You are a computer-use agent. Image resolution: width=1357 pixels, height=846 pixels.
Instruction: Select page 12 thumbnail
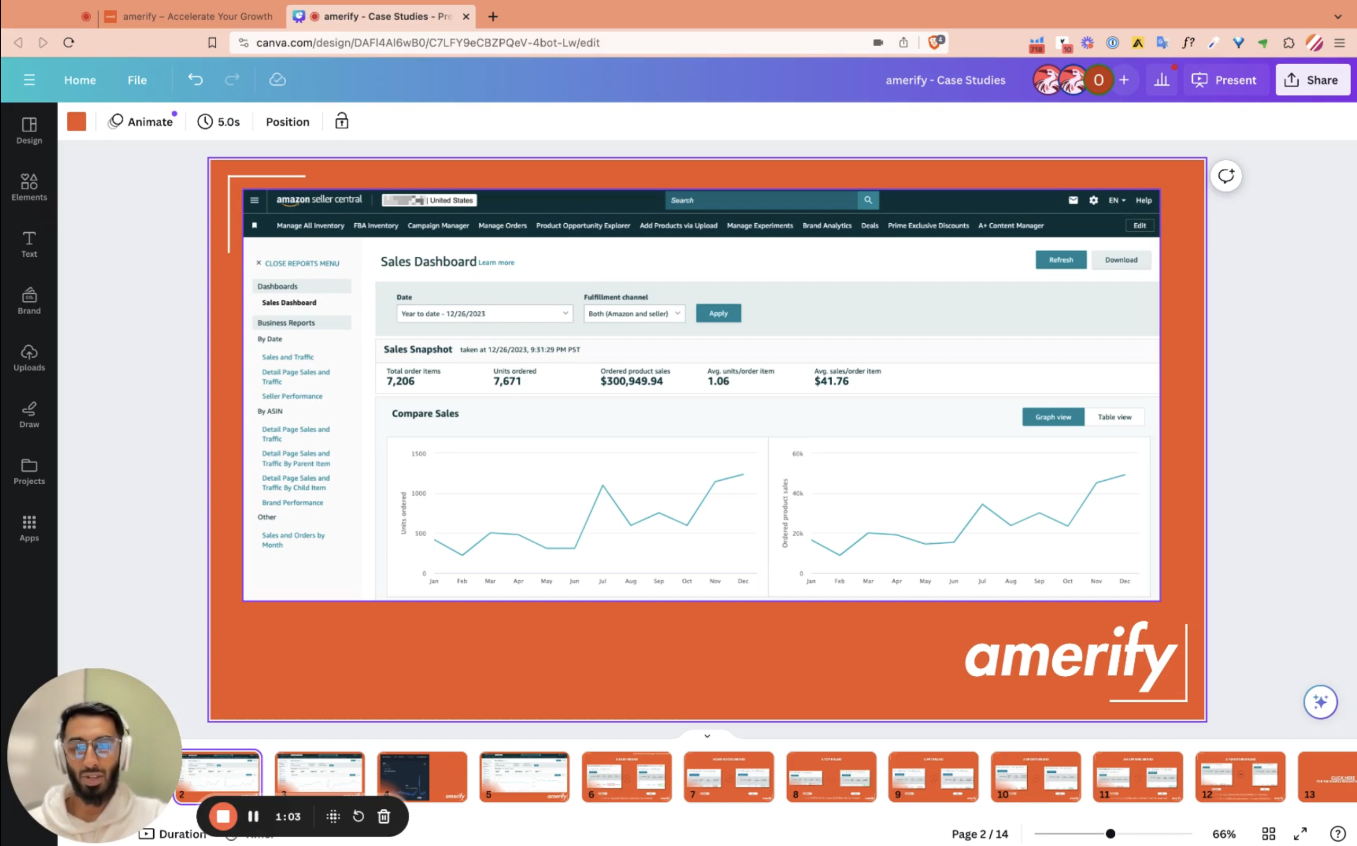[1241, 776]
